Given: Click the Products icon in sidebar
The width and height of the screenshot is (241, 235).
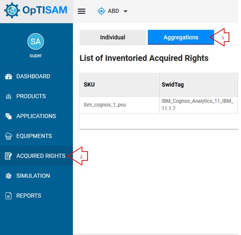Looking at the screenshot, I should pos(9,96).
